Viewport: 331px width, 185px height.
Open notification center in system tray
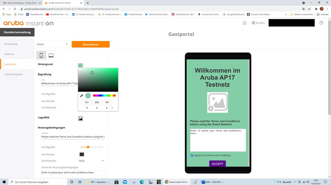pos(325,182)
